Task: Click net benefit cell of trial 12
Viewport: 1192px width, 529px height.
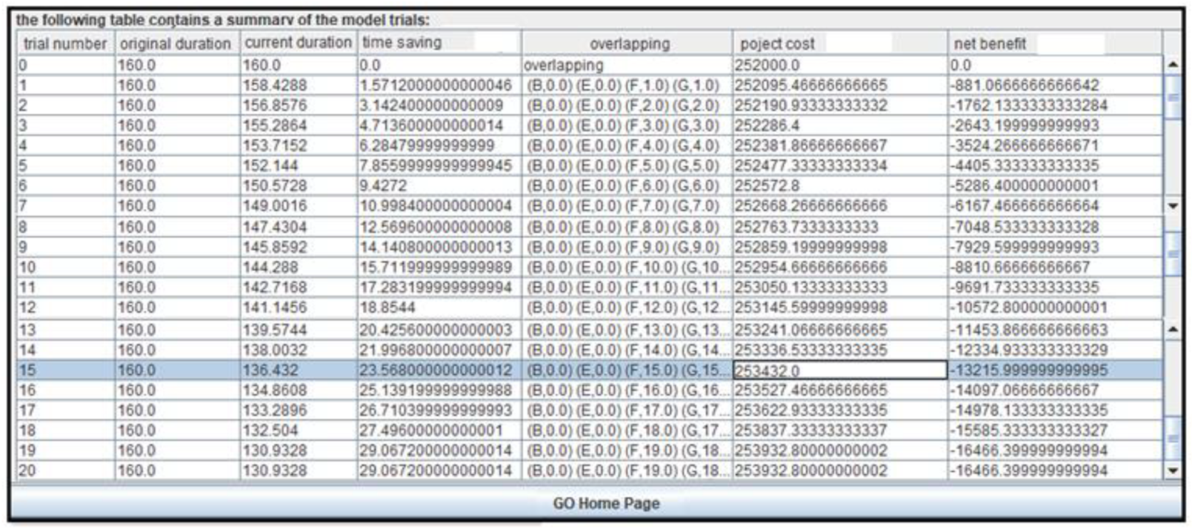Action: click(1055, 307)
